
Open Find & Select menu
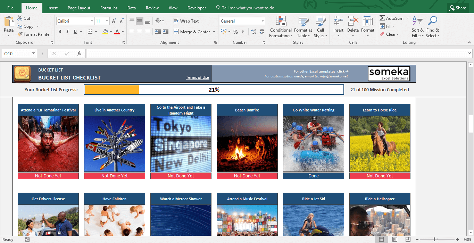click(432, 27)
